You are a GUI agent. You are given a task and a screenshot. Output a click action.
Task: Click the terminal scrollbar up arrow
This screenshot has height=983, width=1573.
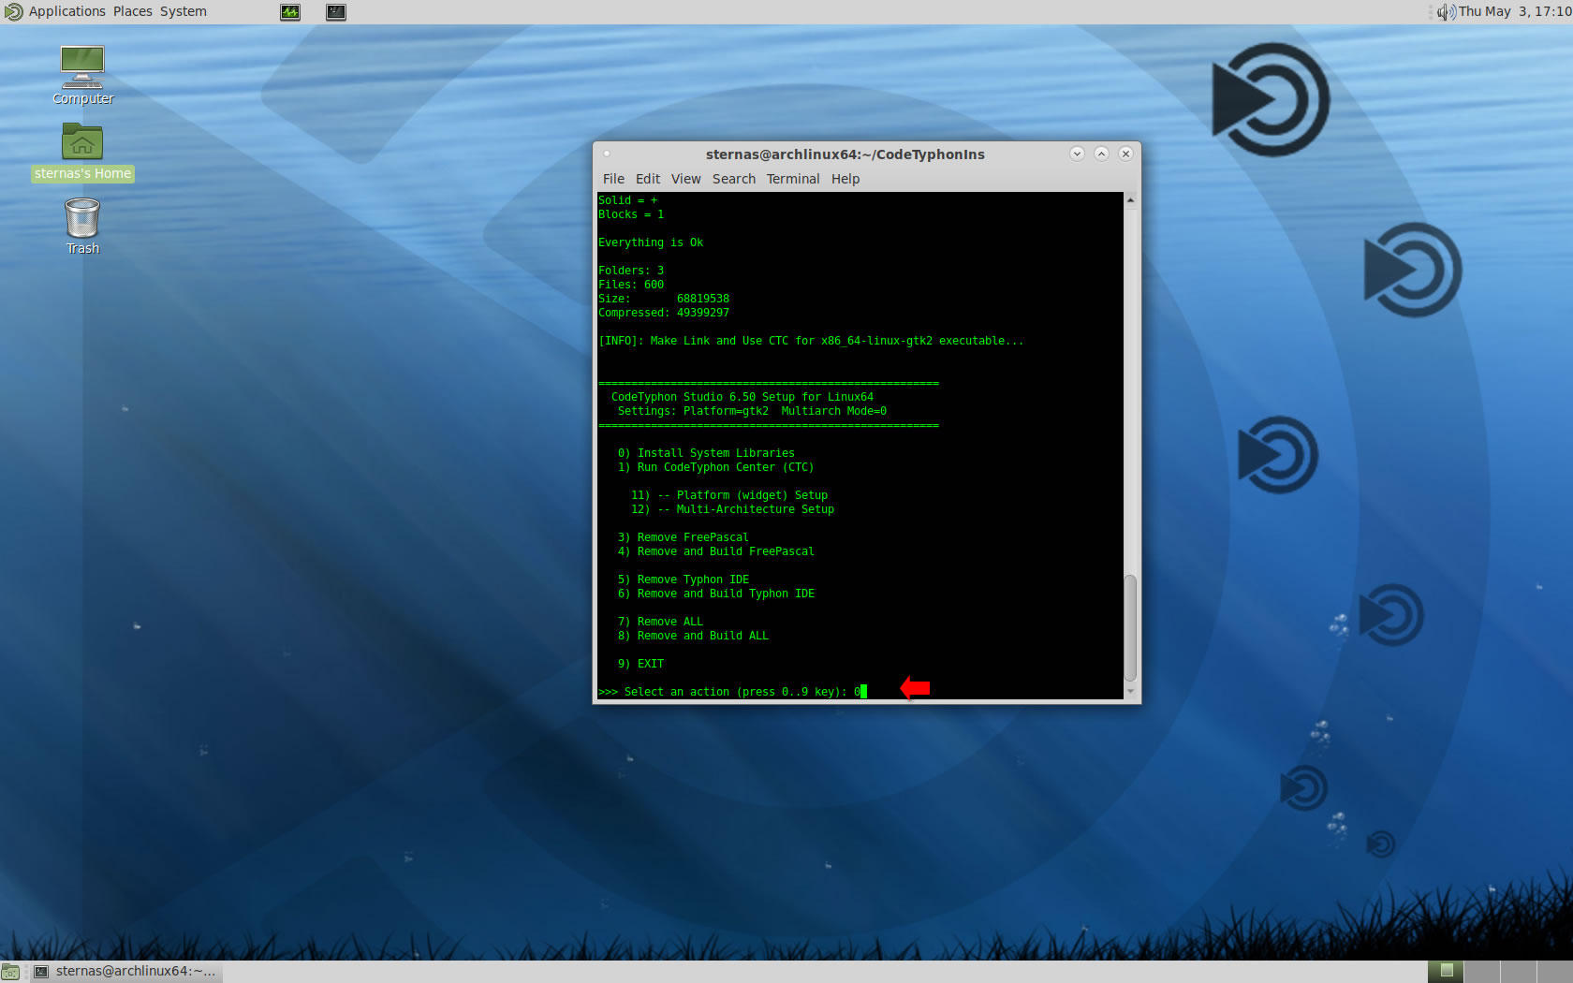tap(1130, 199)
